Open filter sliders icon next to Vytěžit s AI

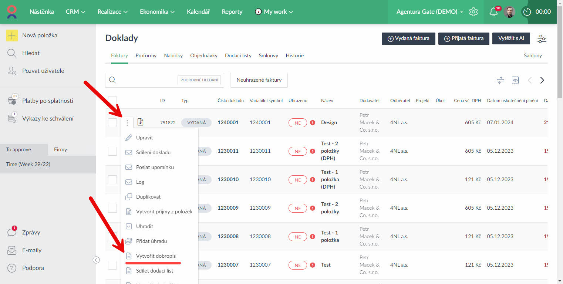(542, 38)
